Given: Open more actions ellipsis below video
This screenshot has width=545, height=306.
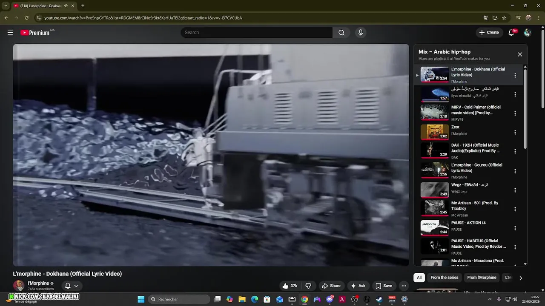Looking at the screenshot, I should click(404, 286).
